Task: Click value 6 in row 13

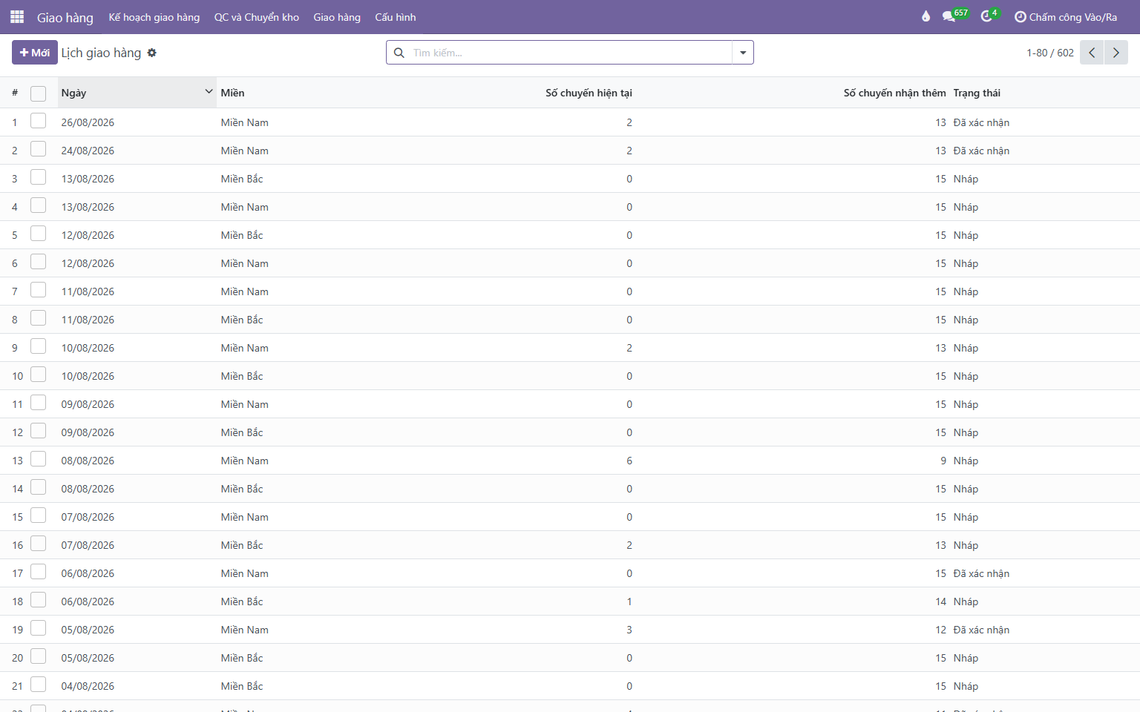Action: click(629, 461)
